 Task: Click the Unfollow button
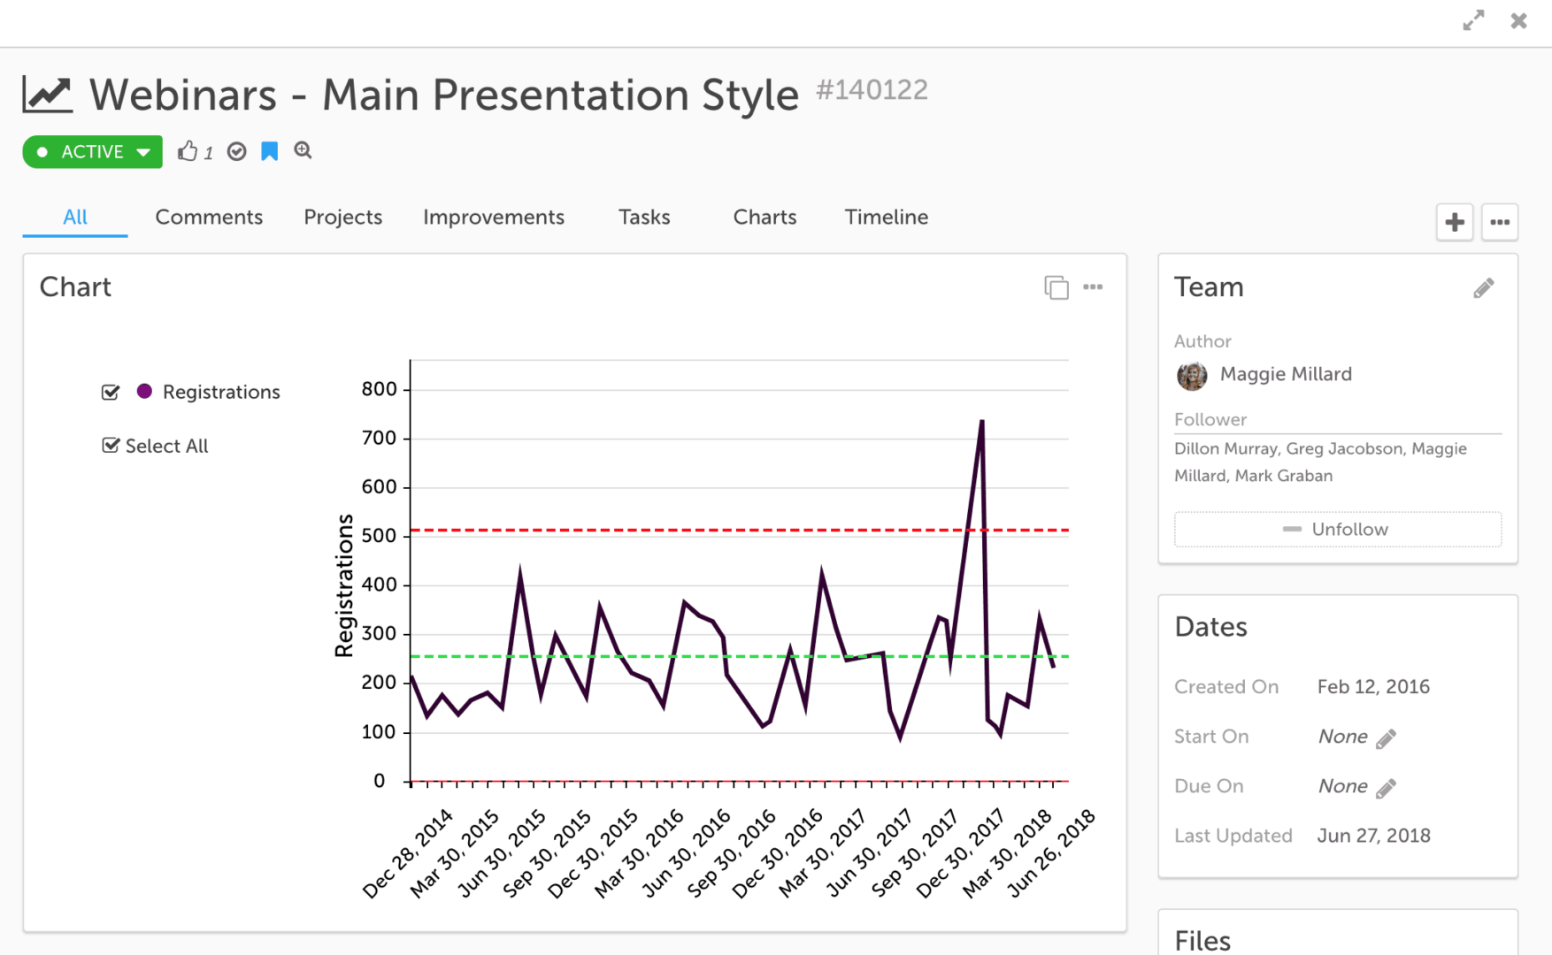(1337, 529)
